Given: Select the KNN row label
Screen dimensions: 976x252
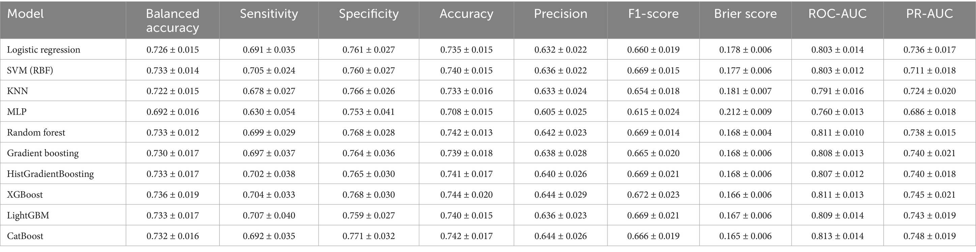Looking at the screenshot, I should pos(18,91).
